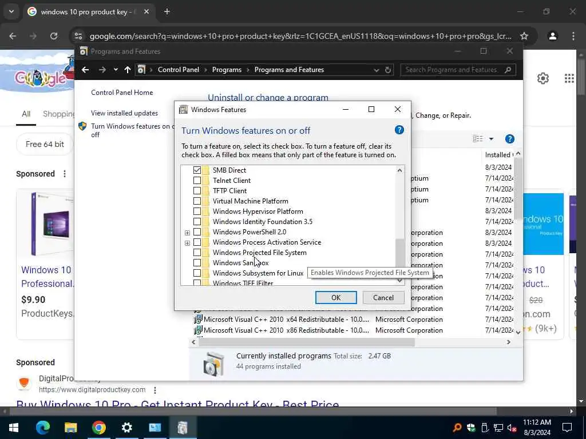This screenshot has width=586, height=439.
Task: Bookmark this page with the star icon
Action: [524, 36]
